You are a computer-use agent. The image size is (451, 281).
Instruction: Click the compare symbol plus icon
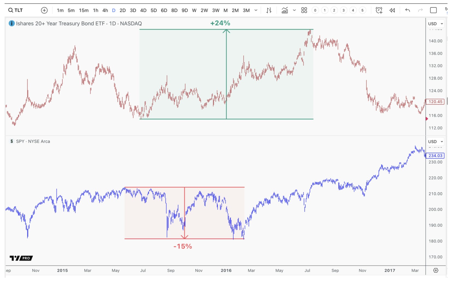click(44, 10)
